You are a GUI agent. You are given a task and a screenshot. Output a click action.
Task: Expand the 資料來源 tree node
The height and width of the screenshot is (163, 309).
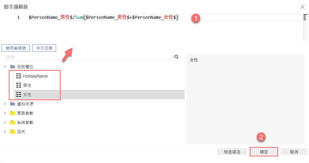coord(5,104)
